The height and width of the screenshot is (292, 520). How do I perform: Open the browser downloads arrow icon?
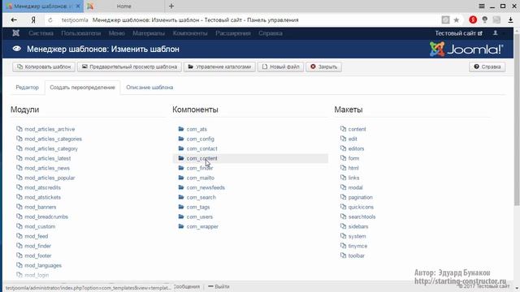(511, 19)
